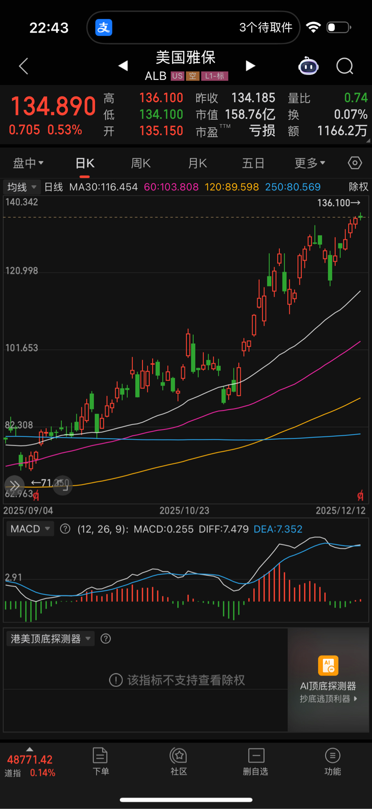Tap the 60:103.808 pink MA label

point(171,187)
